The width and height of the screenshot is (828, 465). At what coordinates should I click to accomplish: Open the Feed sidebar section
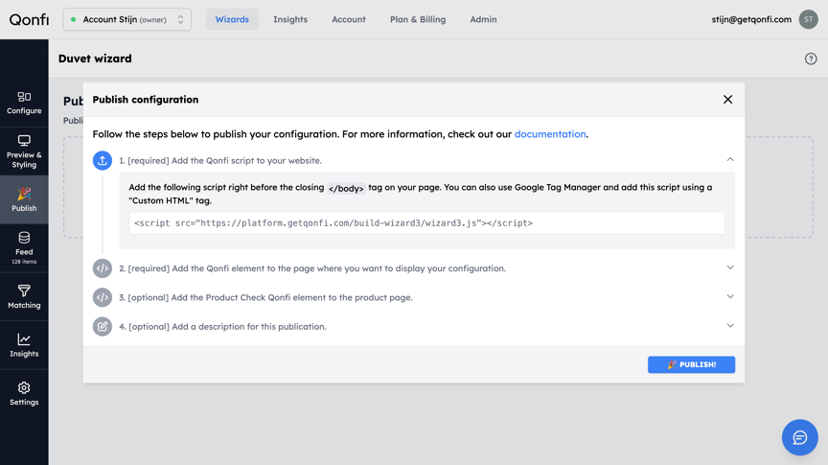click(x=24, y=247)
